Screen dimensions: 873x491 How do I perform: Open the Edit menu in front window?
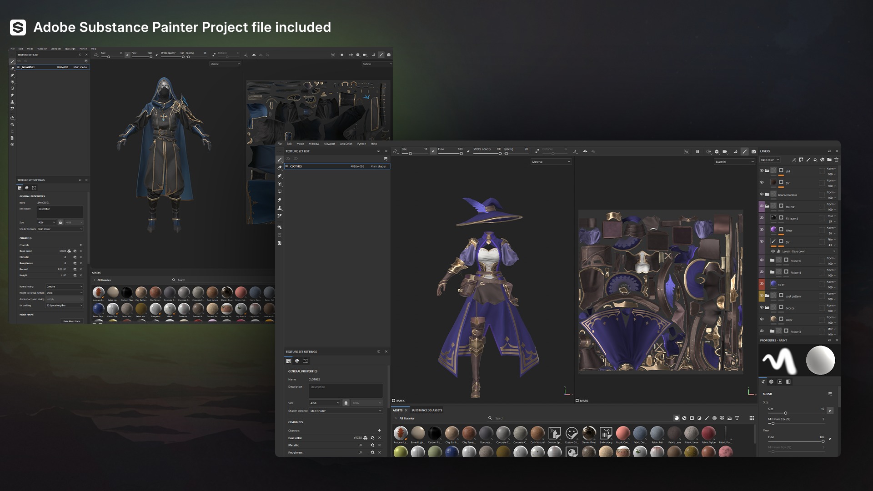[x=289, y=144]
